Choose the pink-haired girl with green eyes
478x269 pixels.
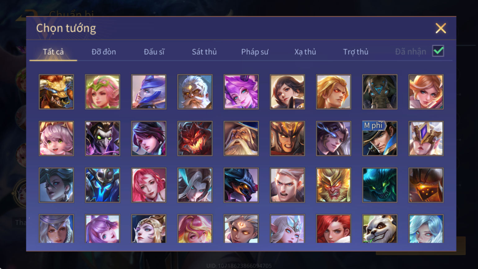pos(56,138)
